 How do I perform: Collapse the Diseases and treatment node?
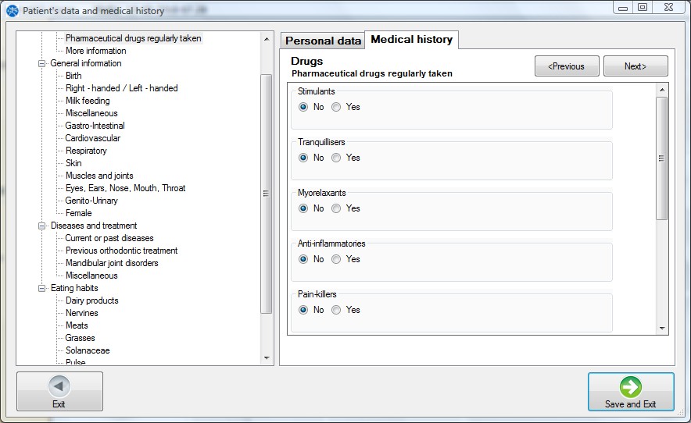tap(42, 226)
